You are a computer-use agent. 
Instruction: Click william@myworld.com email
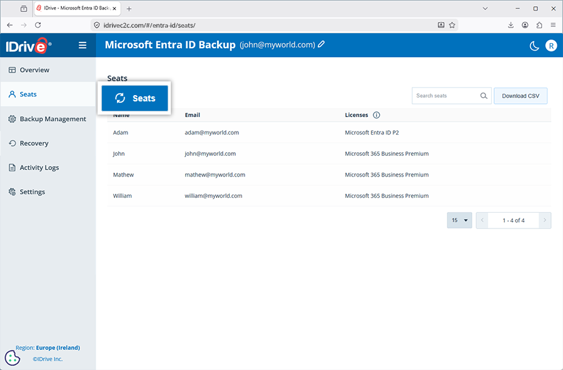[213, 196]
